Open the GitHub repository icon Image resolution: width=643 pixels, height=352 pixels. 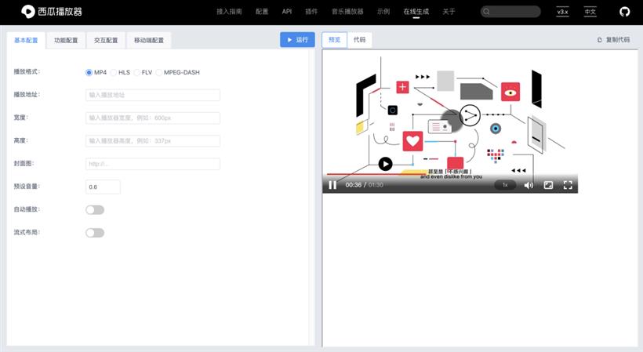624,12
